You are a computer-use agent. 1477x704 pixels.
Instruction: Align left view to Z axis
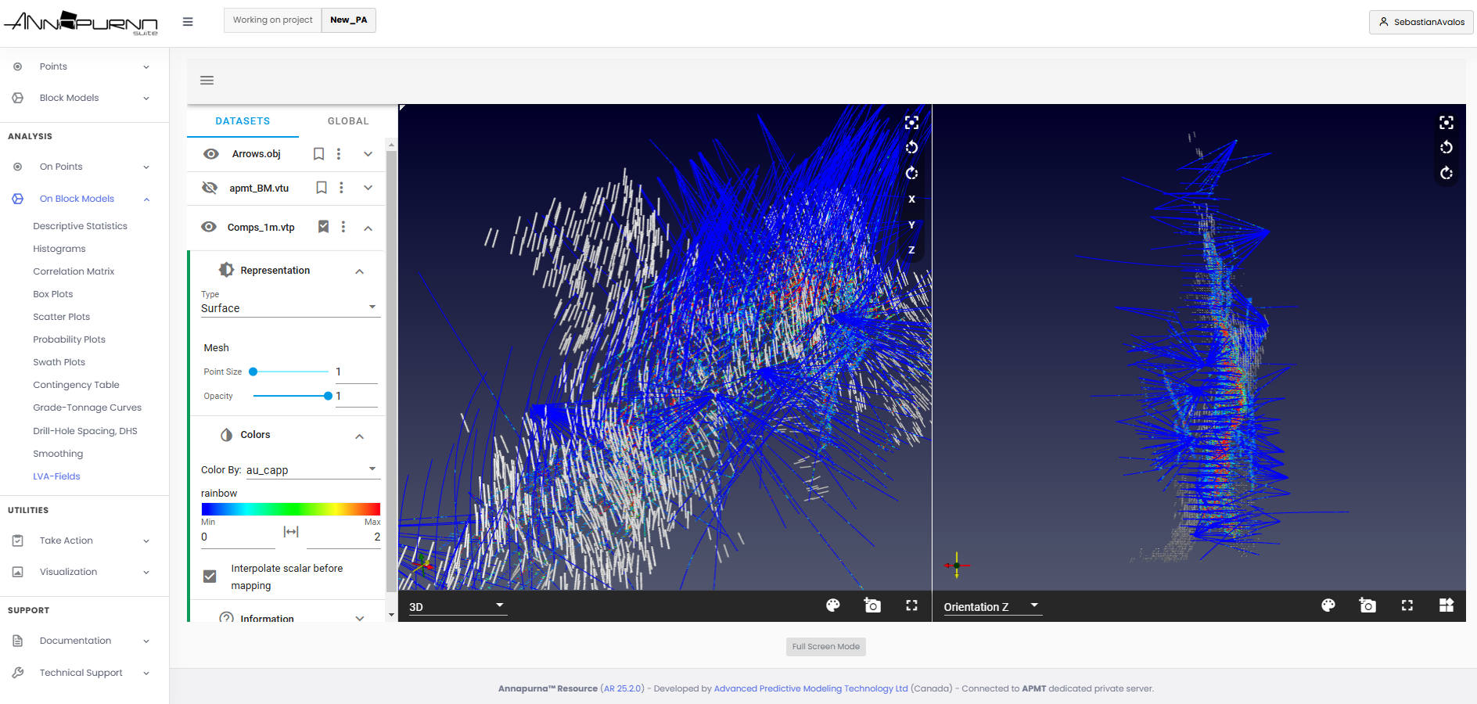(911, 250)
